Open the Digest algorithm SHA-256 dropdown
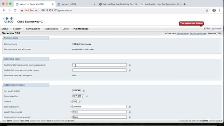 78,96
